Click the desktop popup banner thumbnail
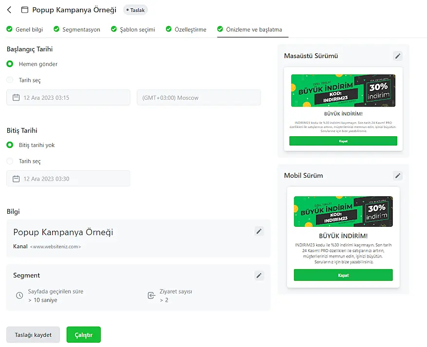Viewport: 427px width, 347px height. pyautogui.click(x=343, y=90)
